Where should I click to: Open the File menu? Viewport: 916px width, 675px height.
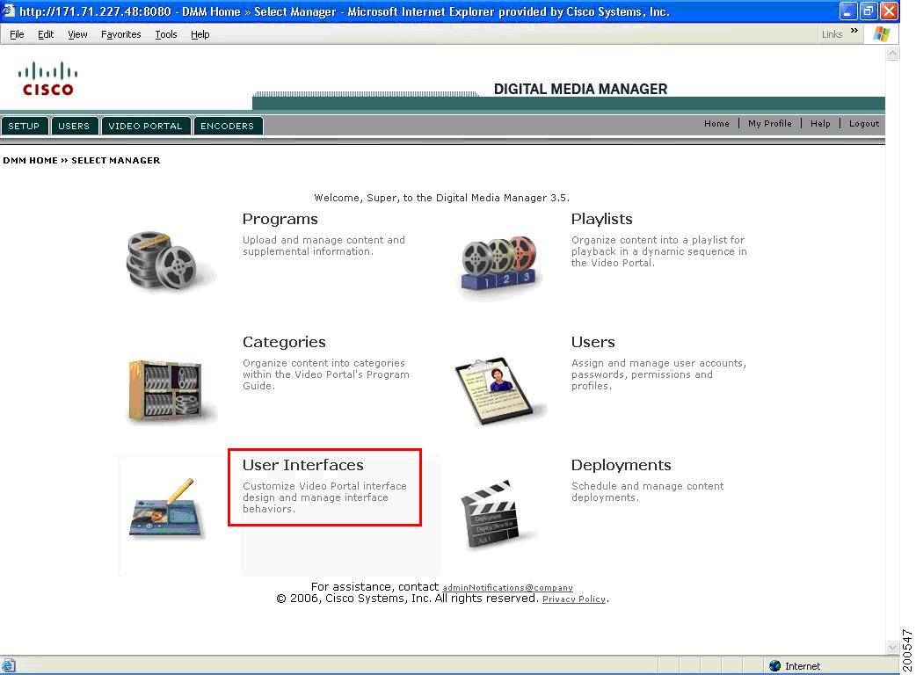17,34
